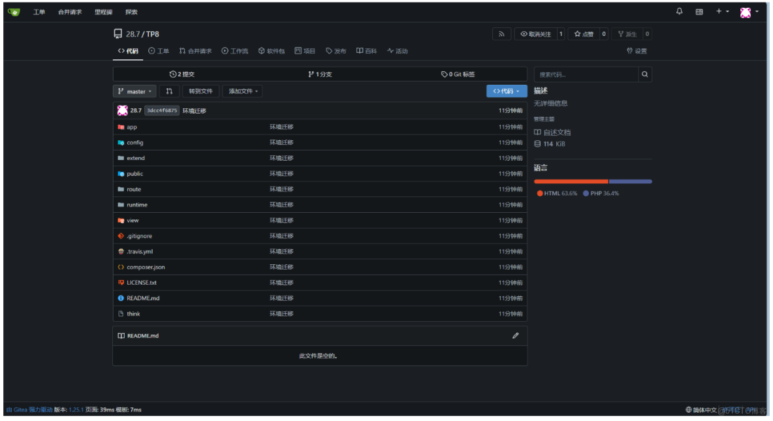Click the compare branches icon beside master
The image size is (773, 421).
pos(169,91)
